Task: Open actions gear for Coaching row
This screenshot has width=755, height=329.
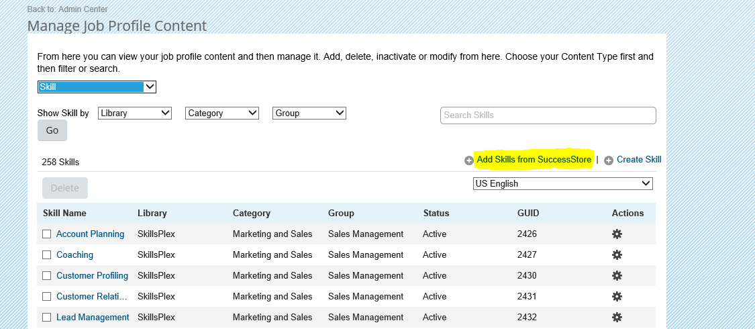Action: (617, 255)
